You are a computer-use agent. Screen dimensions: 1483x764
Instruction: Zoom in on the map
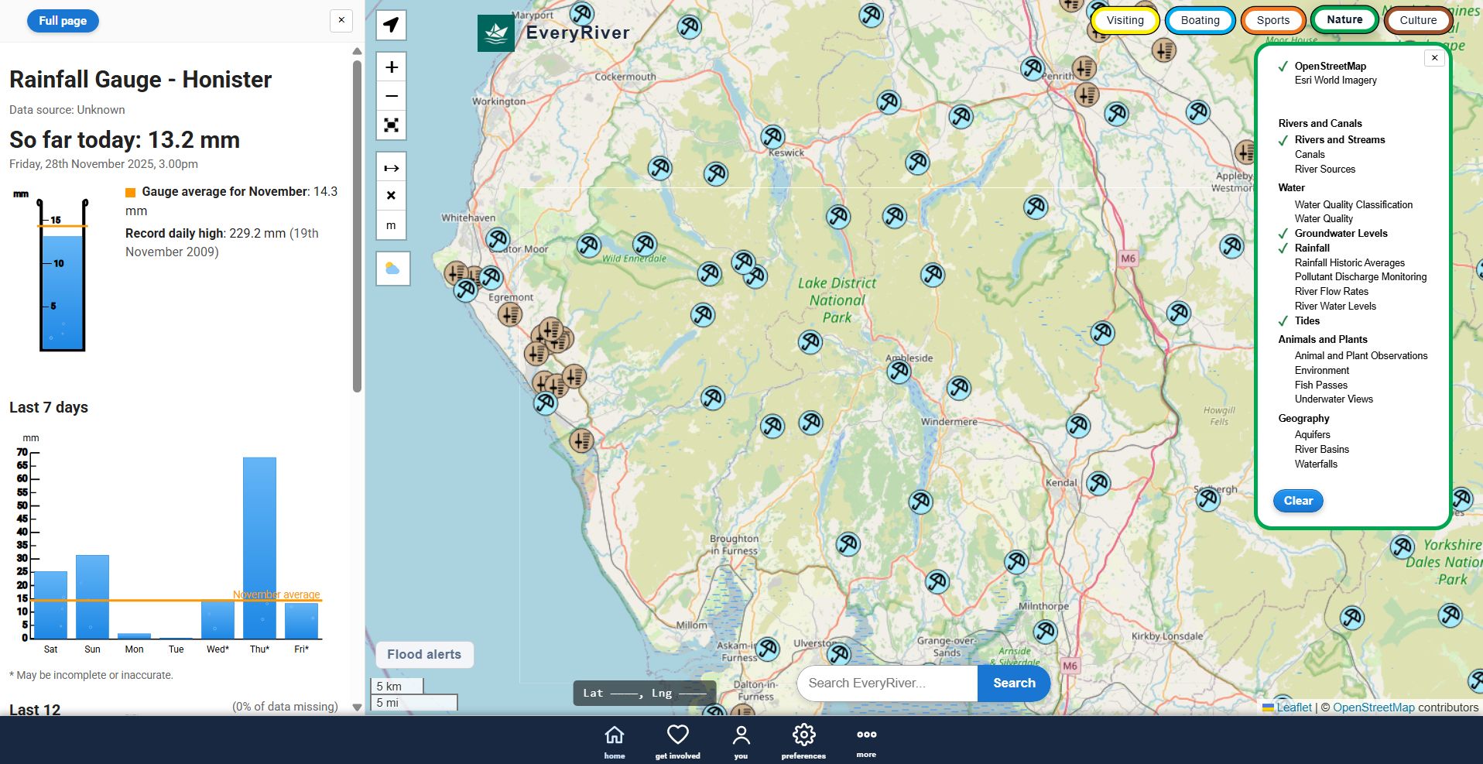pyautogui.click(x=391, y=67)
